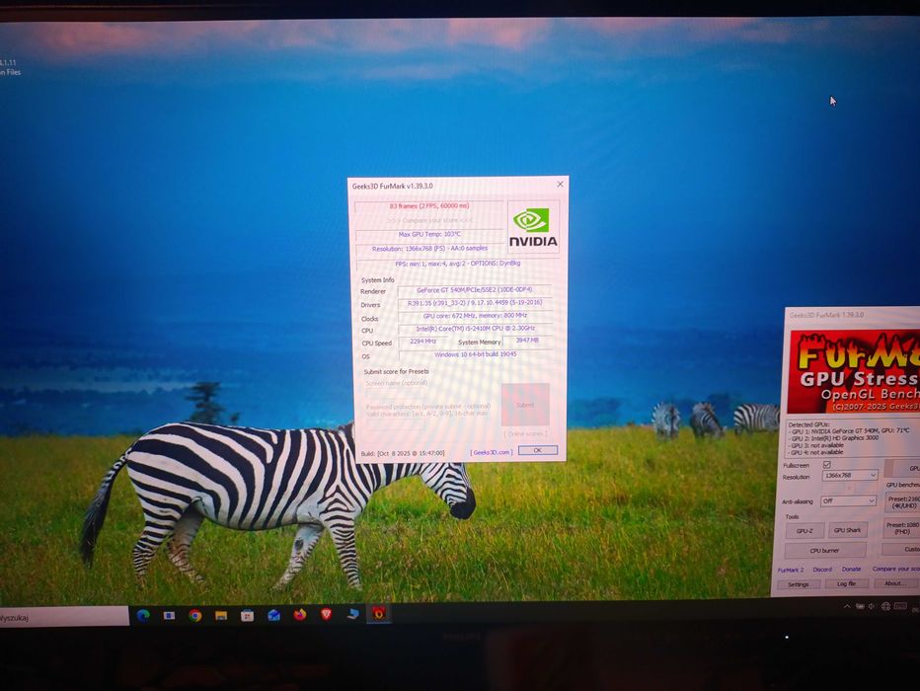The height and width of the screenshot is (691, 920).
Task: Click the System Memory 3947 MB value
Action: pyautogui.click(x=526, y=341)
